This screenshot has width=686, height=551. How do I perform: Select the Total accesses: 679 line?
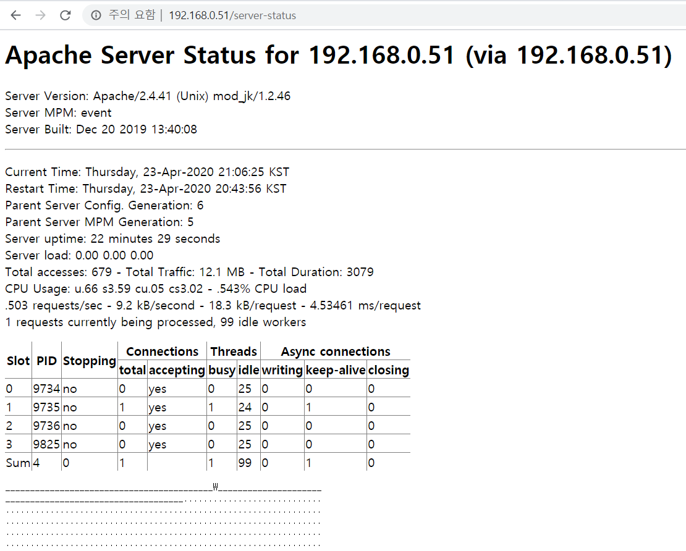tap(190, 272)
